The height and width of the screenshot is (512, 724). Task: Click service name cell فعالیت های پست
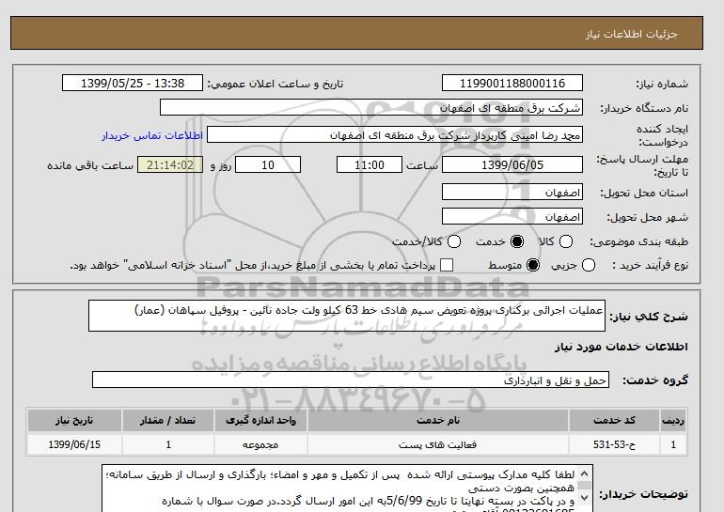tap(438, 444)
